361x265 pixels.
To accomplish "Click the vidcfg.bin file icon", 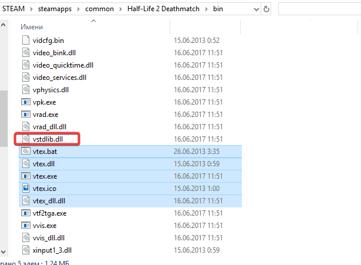I will 26,41.
